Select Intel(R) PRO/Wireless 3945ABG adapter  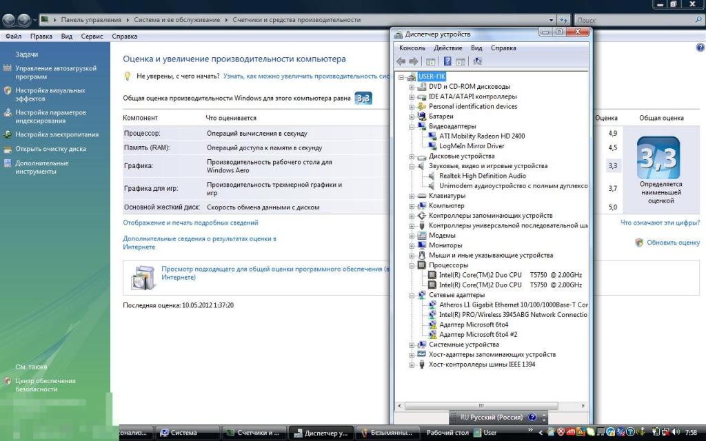(x=513, y=314)
